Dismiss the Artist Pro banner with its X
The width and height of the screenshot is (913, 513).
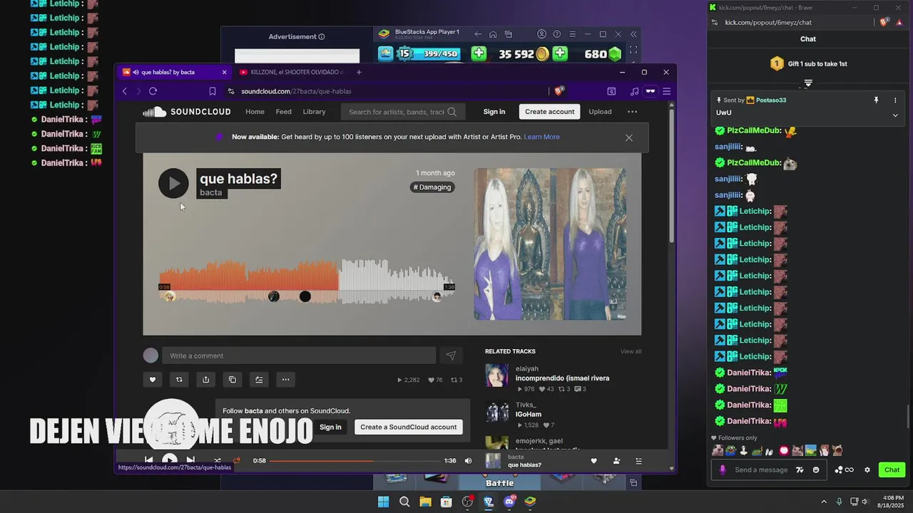pos(629,138)
